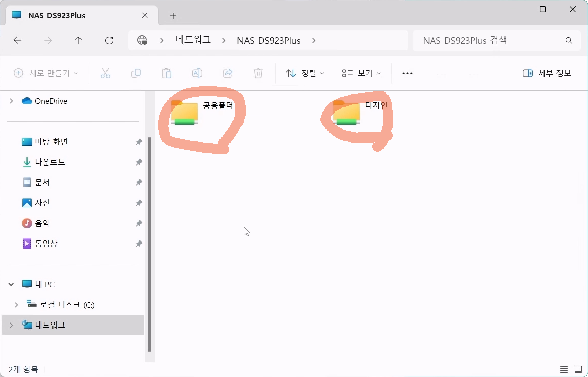Open the new tab plus button
The height and width of the screenshot is (377, 588).
pos(173,16)
